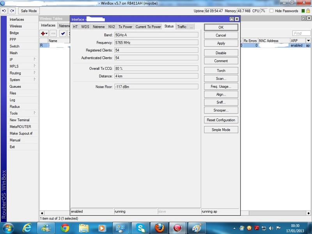Open Bridge in the sidebar
The width and height of the screenshot is (312, 234).
click(x=14, y=33)
